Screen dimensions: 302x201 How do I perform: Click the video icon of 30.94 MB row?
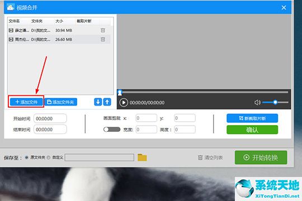11,30
